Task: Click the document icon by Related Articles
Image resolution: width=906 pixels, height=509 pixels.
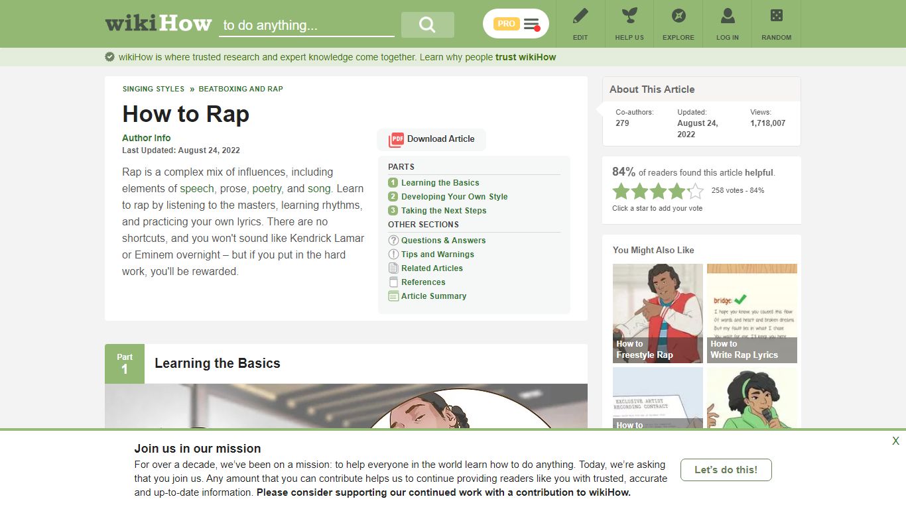Action: [x=393, y=268]
